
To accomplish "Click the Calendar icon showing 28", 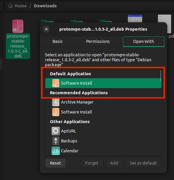I will (x=56, y=151).
